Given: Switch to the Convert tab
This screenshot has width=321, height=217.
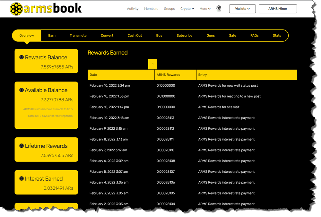Looking at the screenshot, I should [x=107, y=36].
